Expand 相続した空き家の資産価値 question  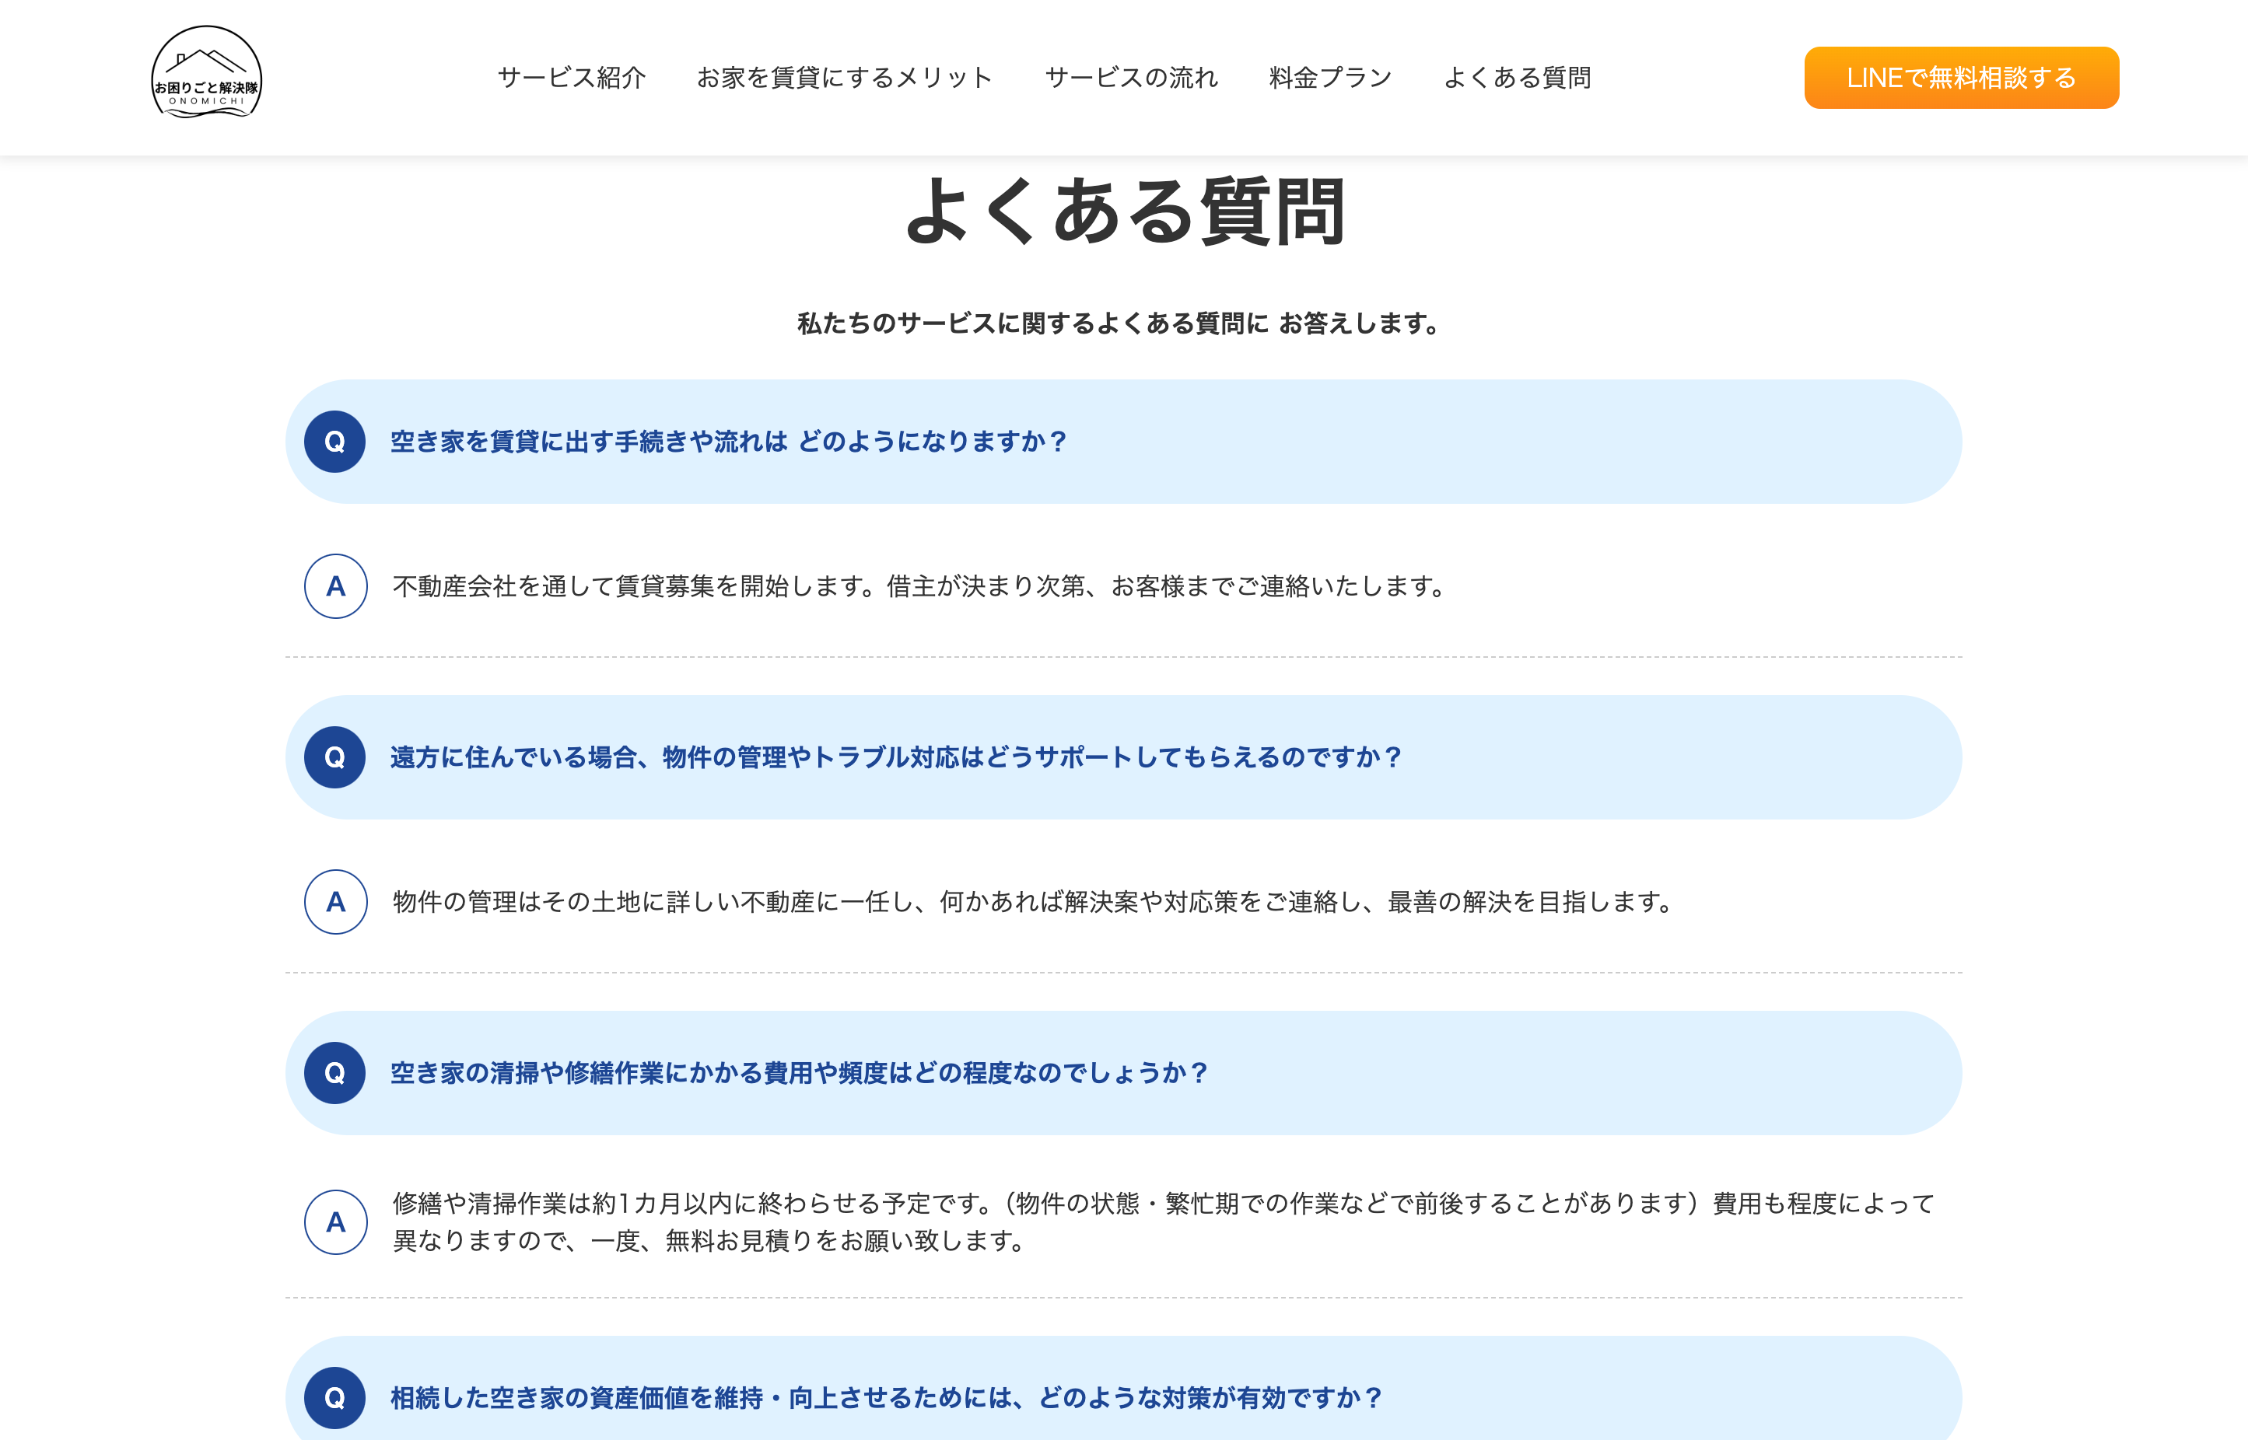pos(1123,1389)
